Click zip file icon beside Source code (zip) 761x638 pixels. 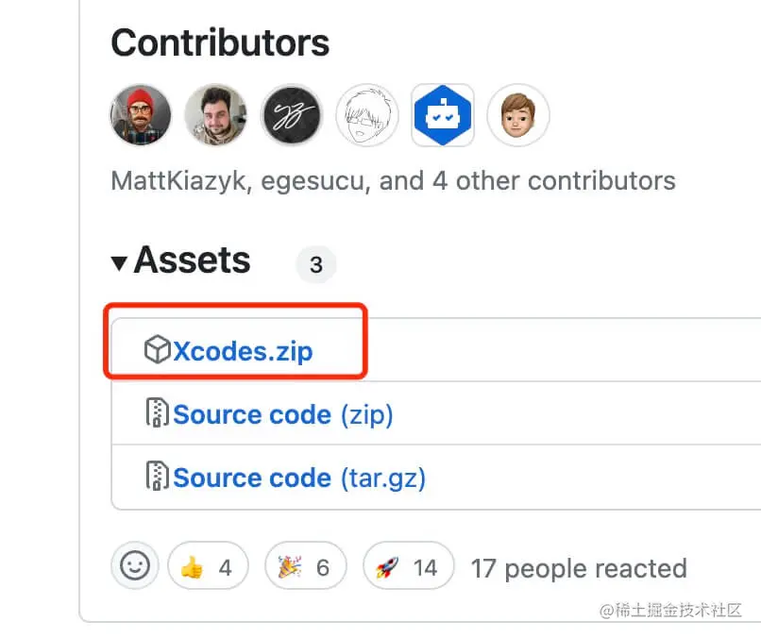(x=157, y=414)
